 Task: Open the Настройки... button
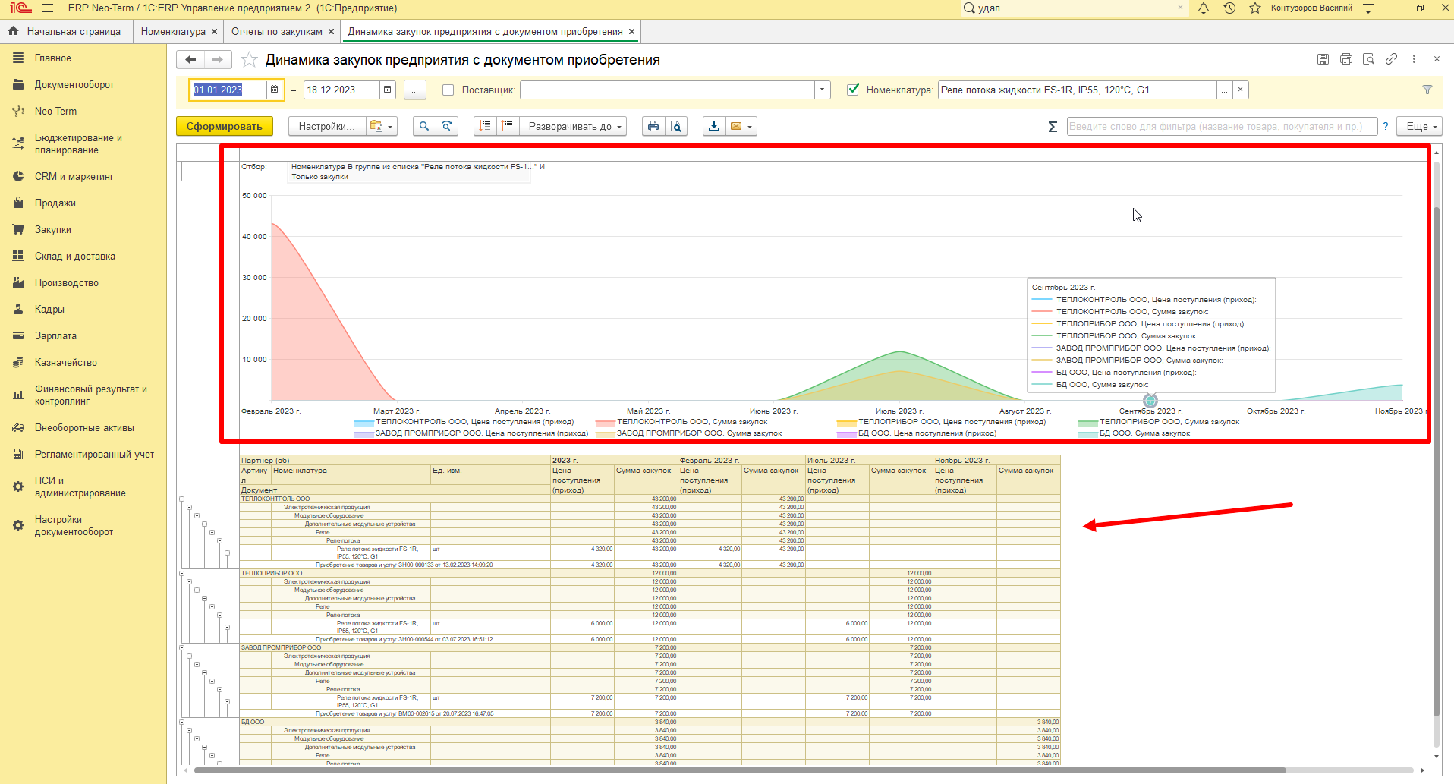pyautogui.click(x=327, y=127)
